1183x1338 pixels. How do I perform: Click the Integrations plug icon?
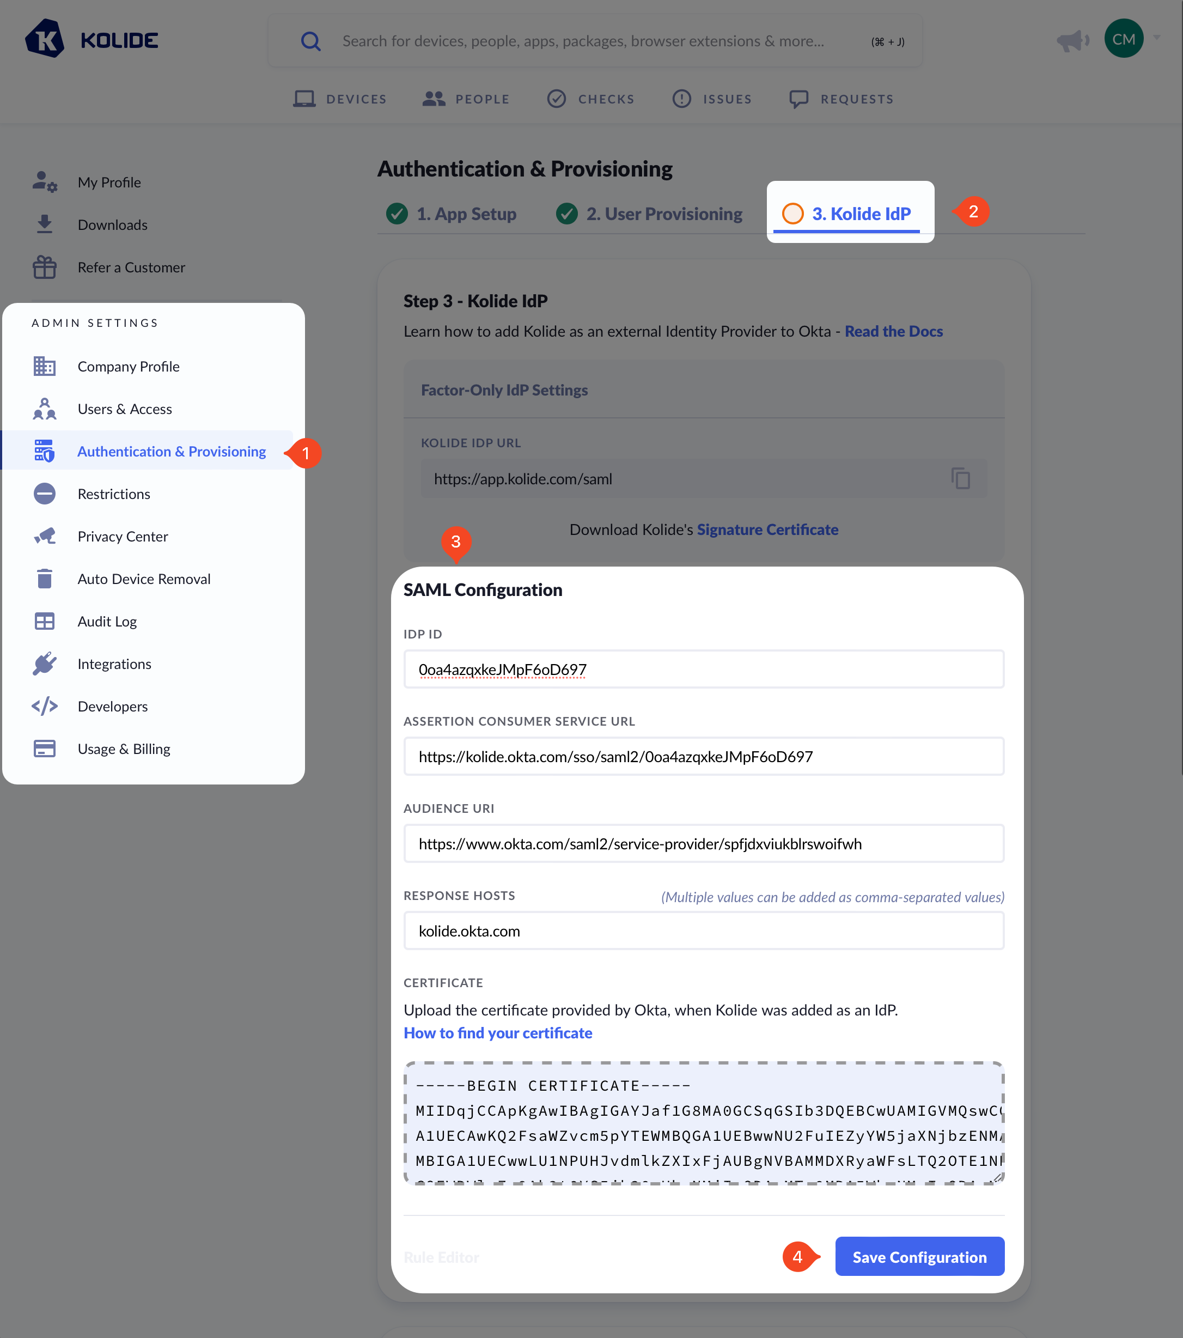45,663
